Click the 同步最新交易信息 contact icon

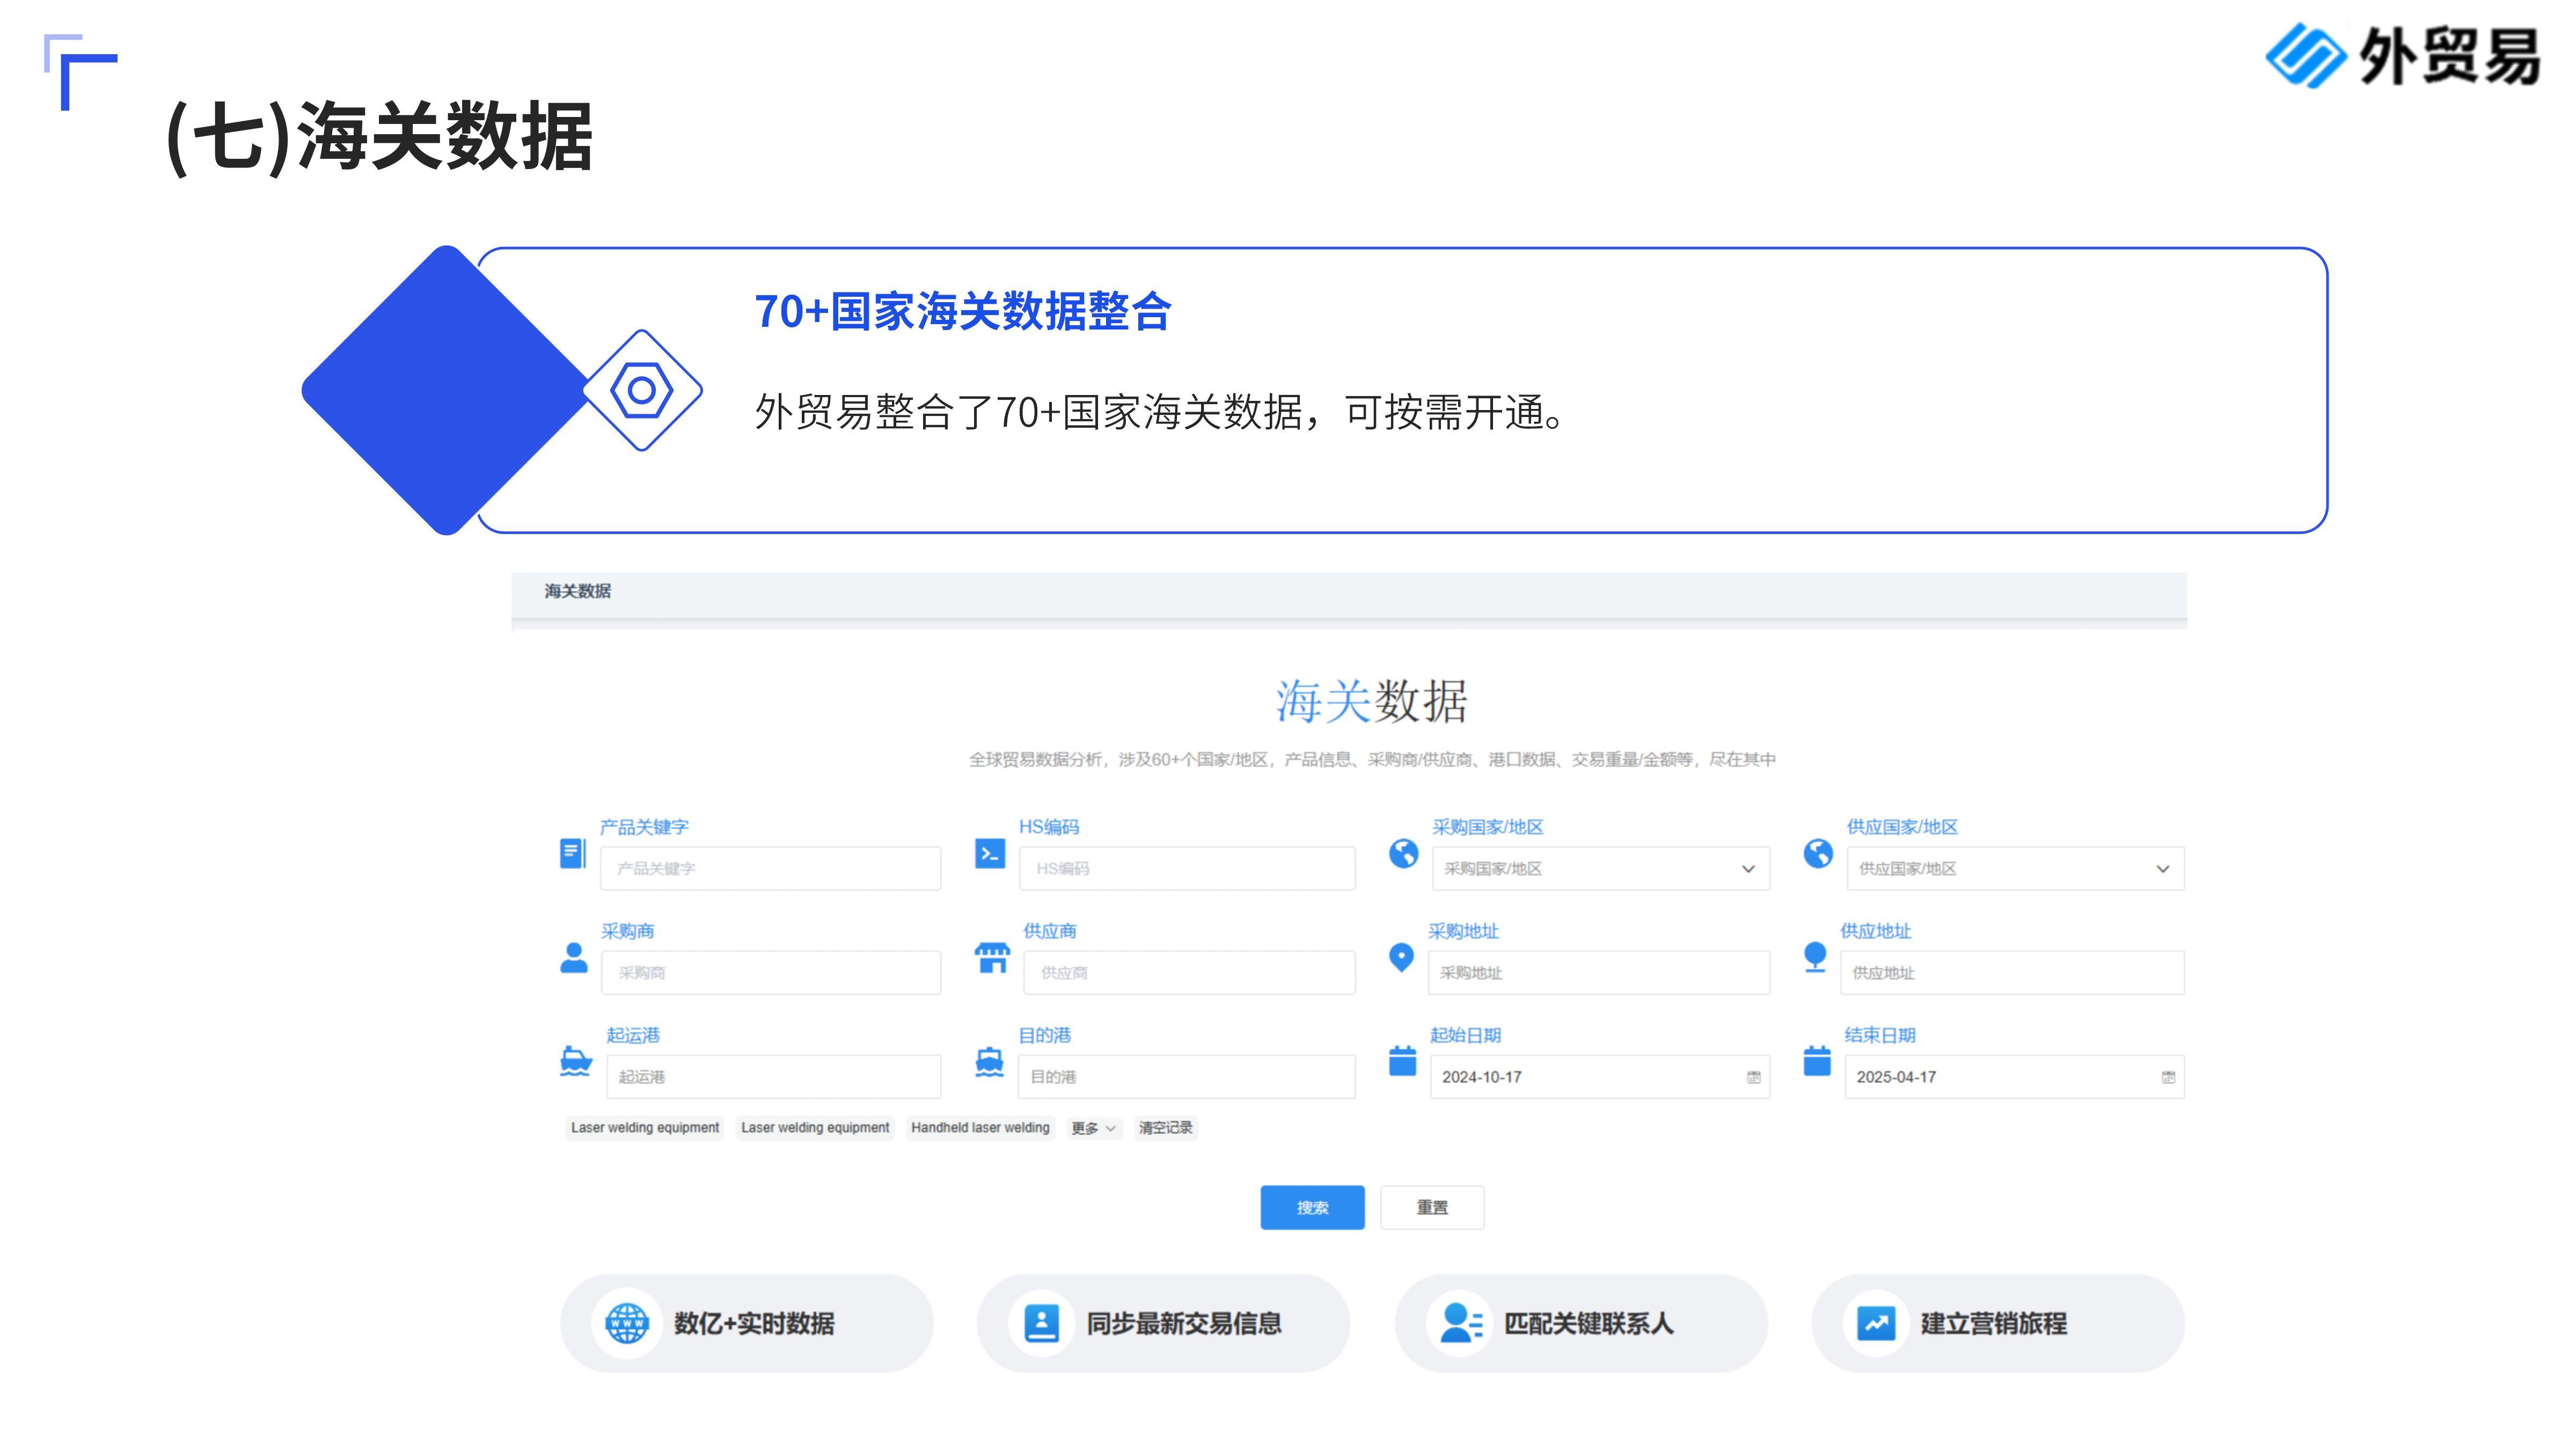click(1041, 1323)
